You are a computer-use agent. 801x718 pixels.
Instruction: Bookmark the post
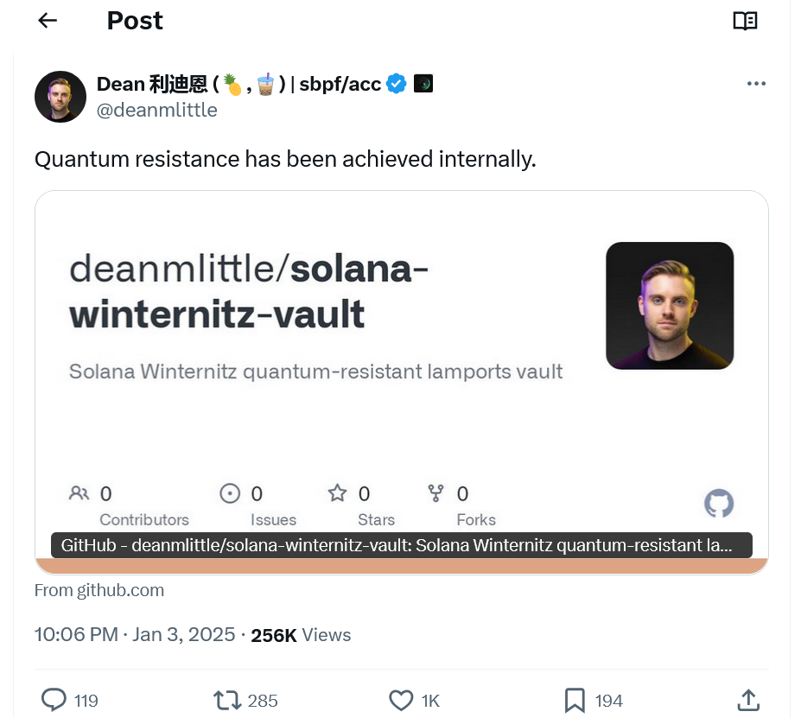pyautogui.click(x=575, y=701)
